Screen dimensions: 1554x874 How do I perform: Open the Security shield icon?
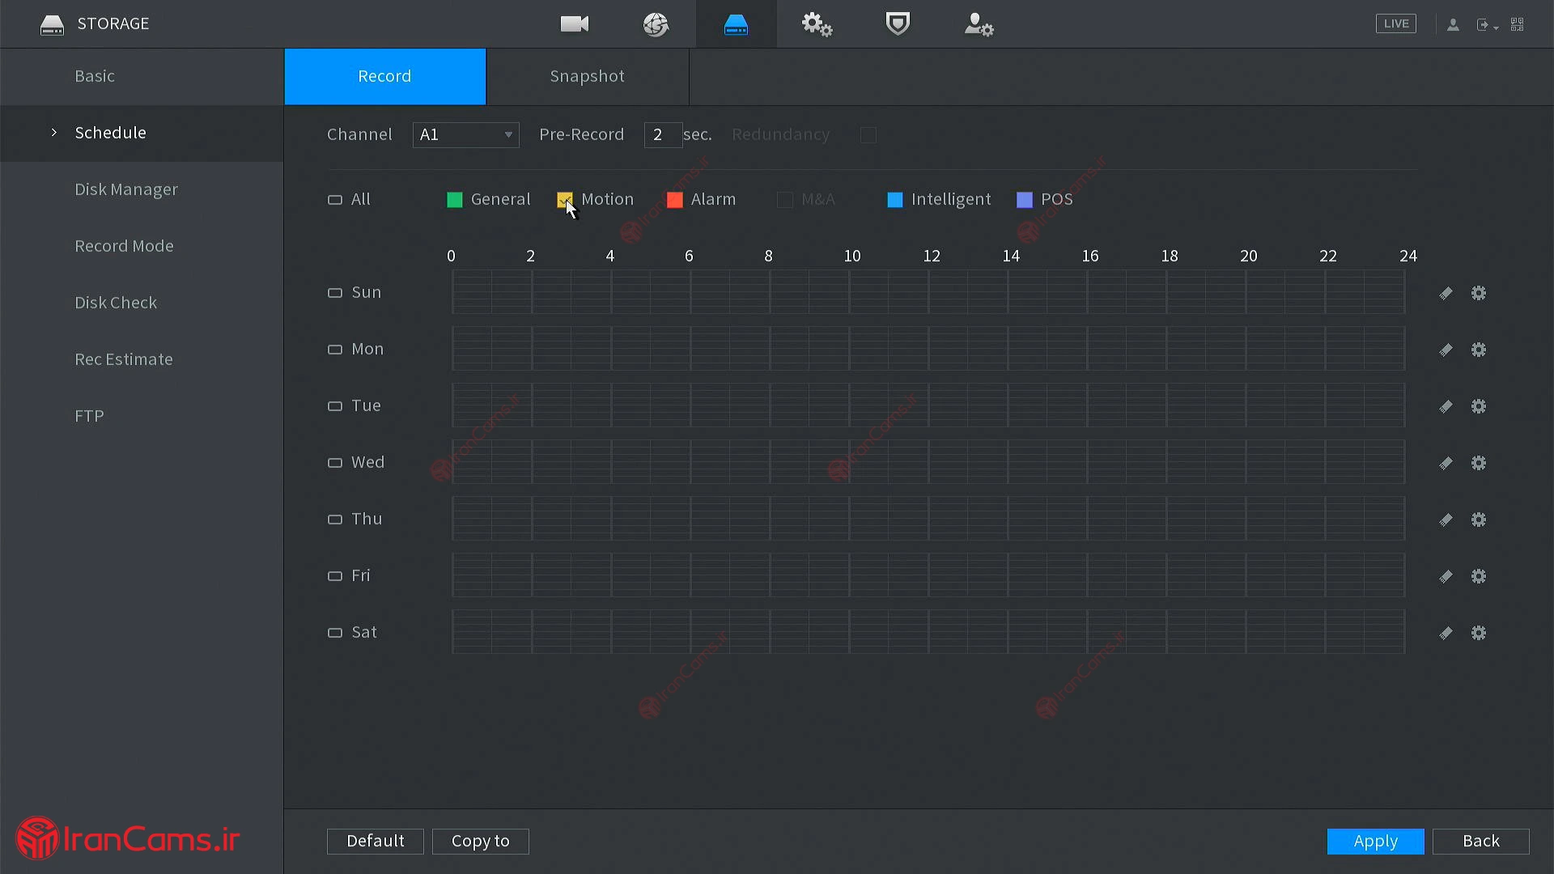pos(898,24)
